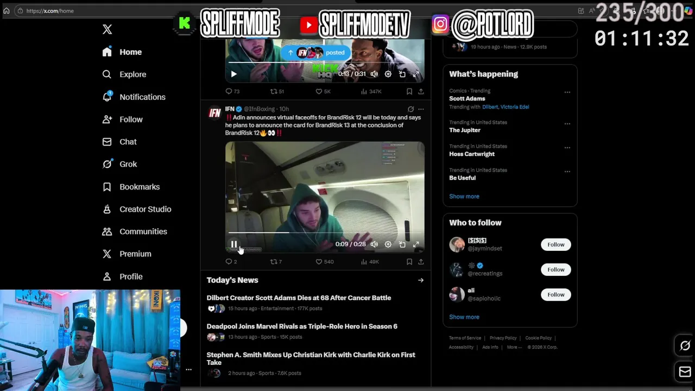Viewport: 695px width, 391px height.
Task: Repost the top post with 51 reposts
Action: (x=277, y=91)
